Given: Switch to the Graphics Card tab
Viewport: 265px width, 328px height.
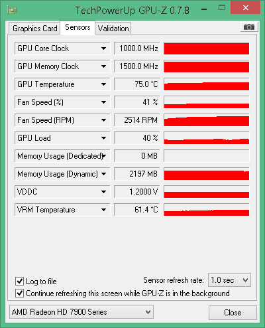Looking at the screenshot, I should 34,29.
